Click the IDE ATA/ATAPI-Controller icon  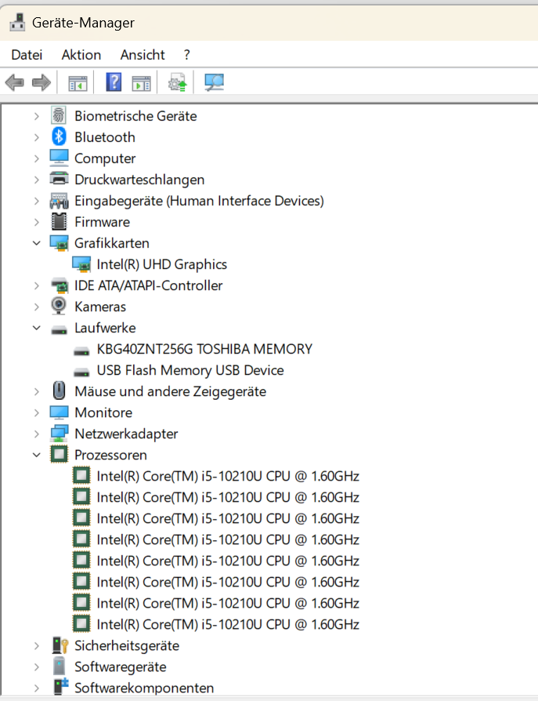59,285
